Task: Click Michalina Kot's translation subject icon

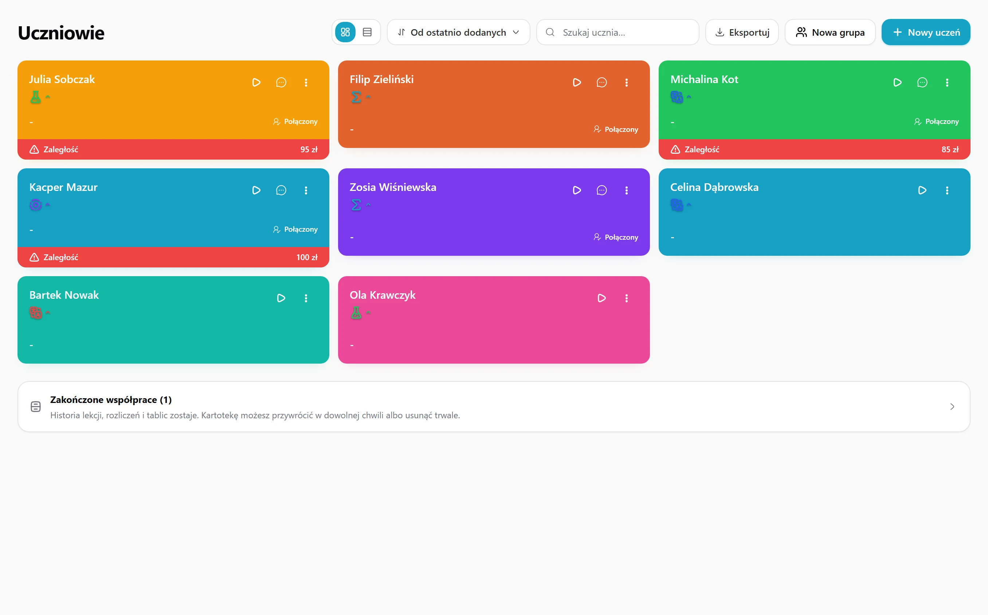Action: click(677, 97)
